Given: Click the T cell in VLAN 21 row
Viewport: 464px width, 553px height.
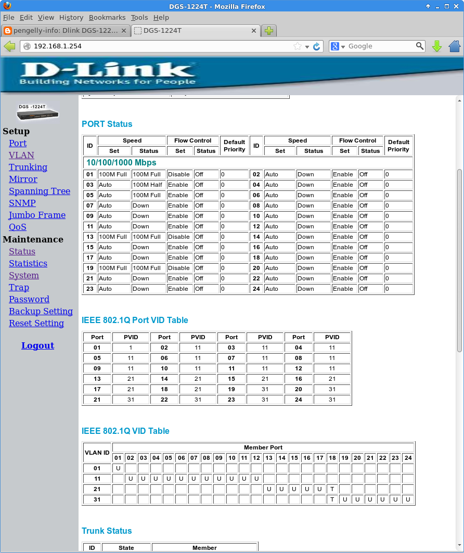Looking at the screenshot, I should (x=332, y=489).
